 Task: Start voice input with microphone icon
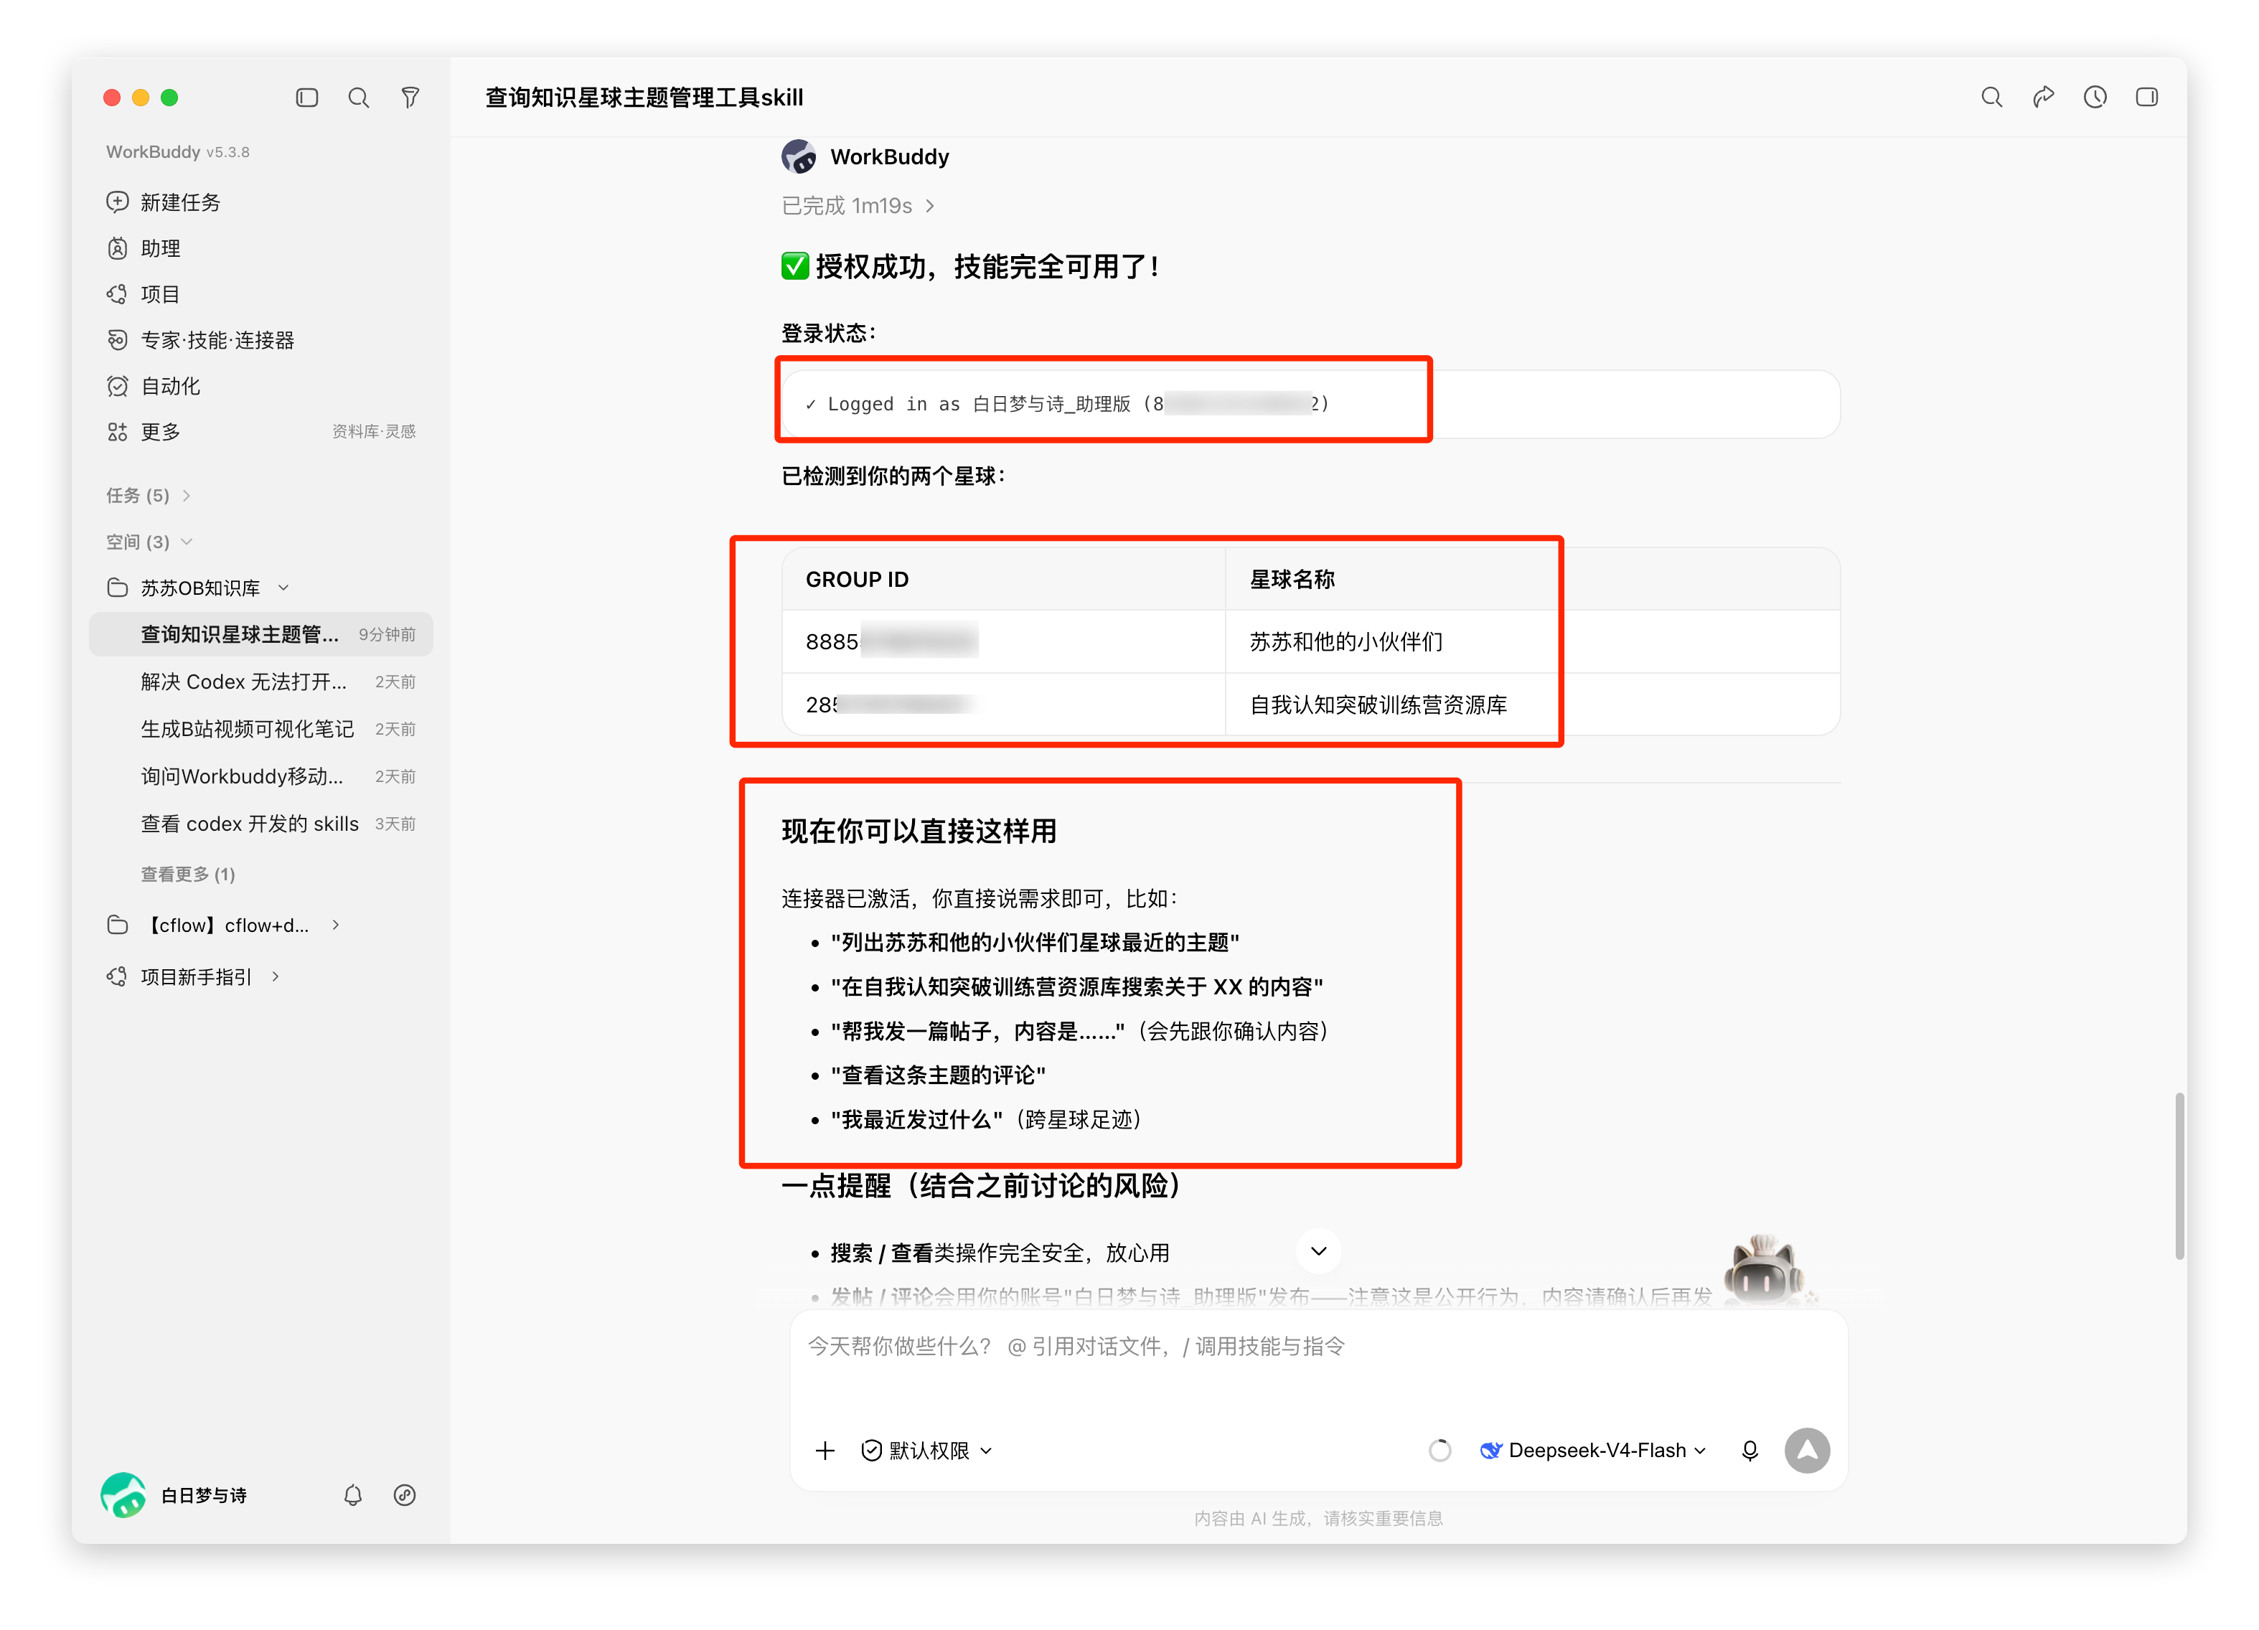tap(1750, 1450)
